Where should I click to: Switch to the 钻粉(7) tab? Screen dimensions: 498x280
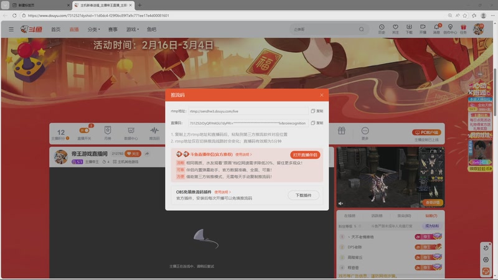(431, 215)
